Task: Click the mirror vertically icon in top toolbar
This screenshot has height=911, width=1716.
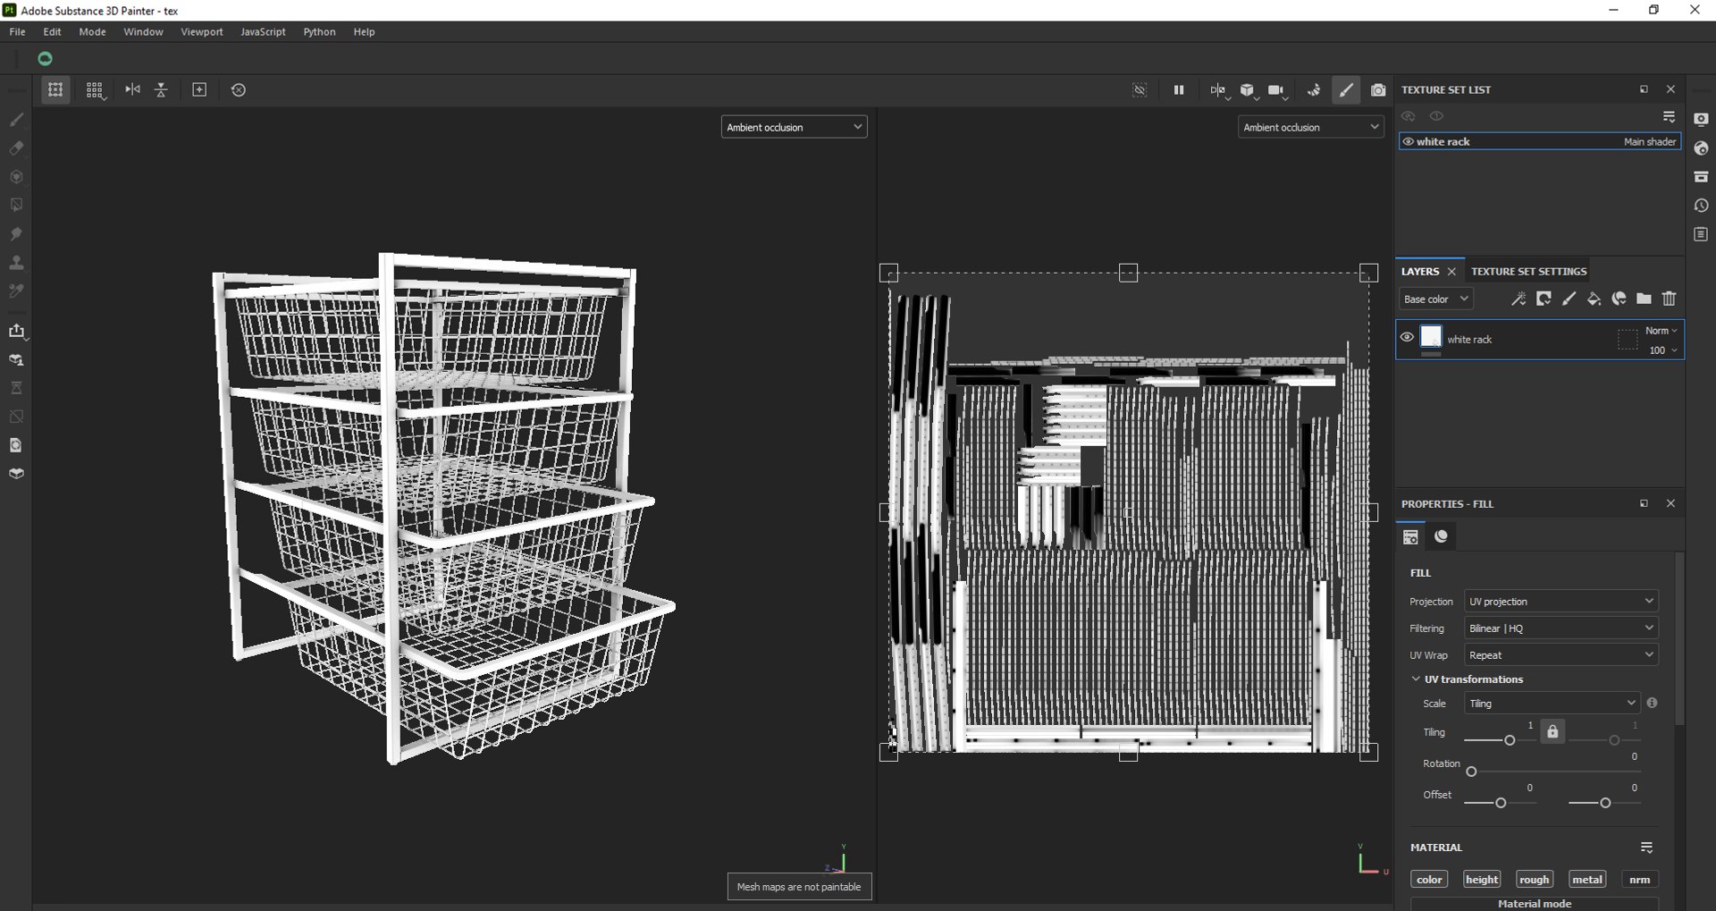Action: 162,89
